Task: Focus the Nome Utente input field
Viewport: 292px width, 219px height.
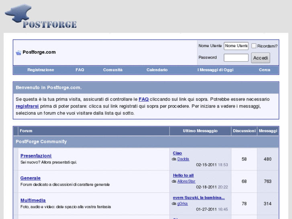Action: click(236, 46)
